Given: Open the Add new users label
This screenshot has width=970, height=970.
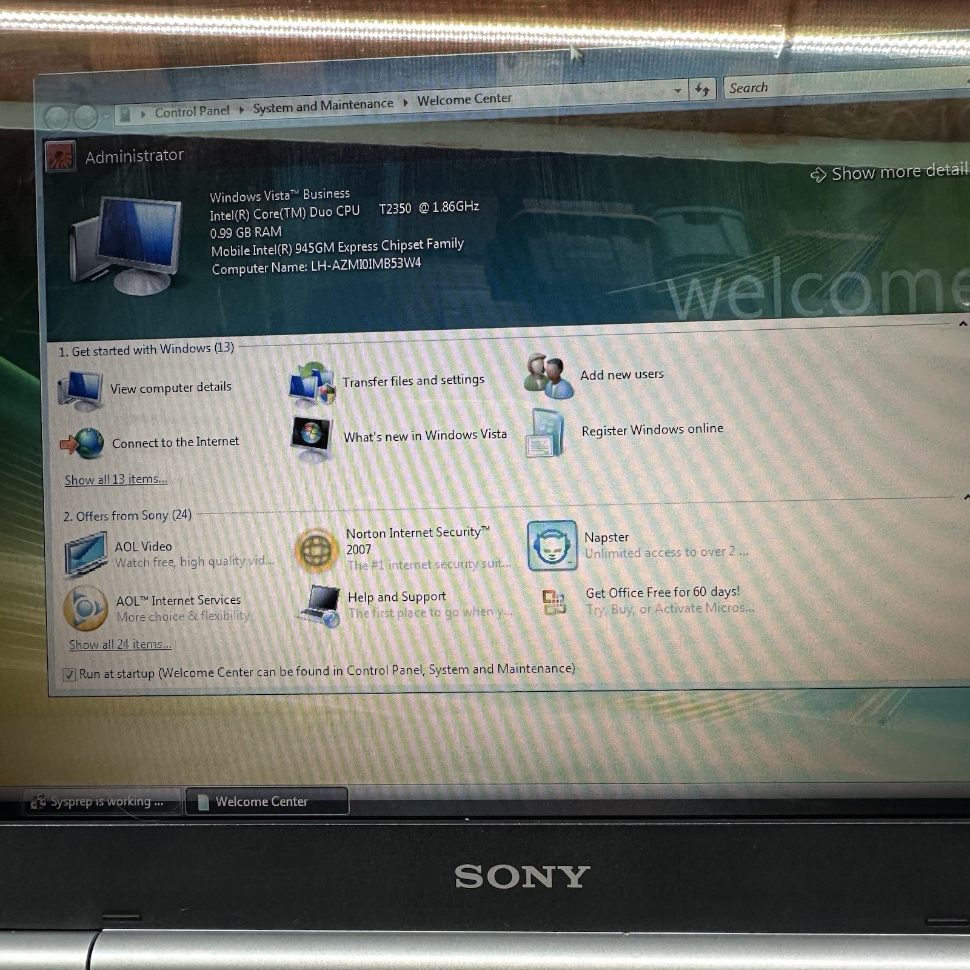Looking at the screenshot, I should click(x=621, y=375).
